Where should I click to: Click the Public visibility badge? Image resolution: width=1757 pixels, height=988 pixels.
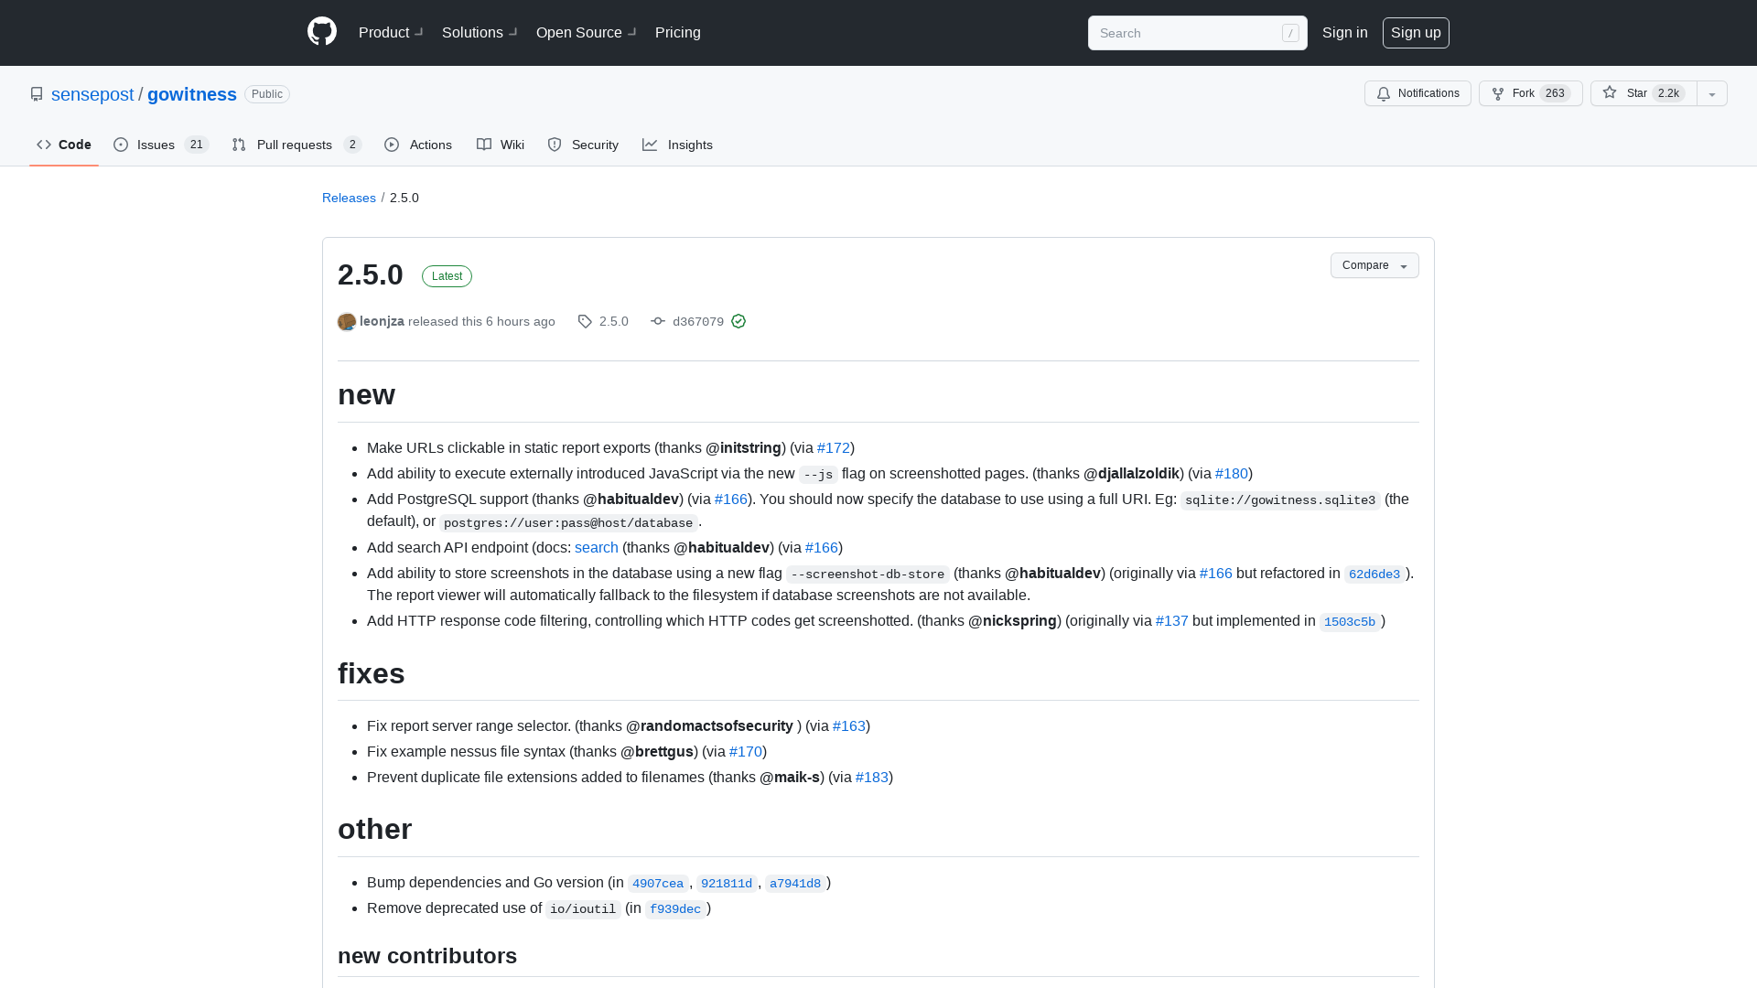click(x=267, y=94)
